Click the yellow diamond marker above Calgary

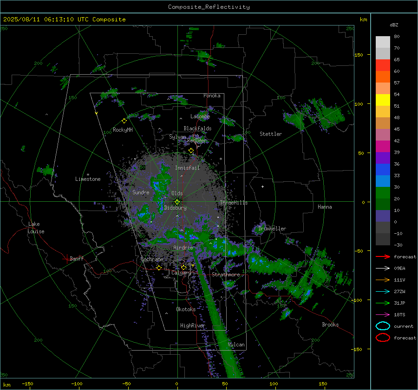pos(183,267)
